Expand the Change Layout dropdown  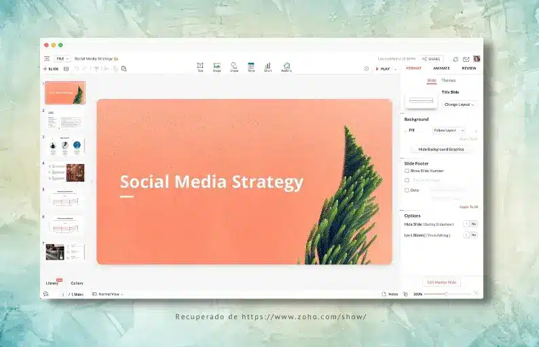(460, 104)
